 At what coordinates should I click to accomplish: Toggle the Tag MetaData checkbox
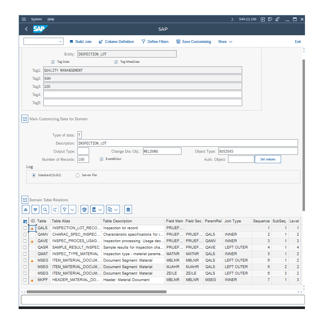point(116,62)
